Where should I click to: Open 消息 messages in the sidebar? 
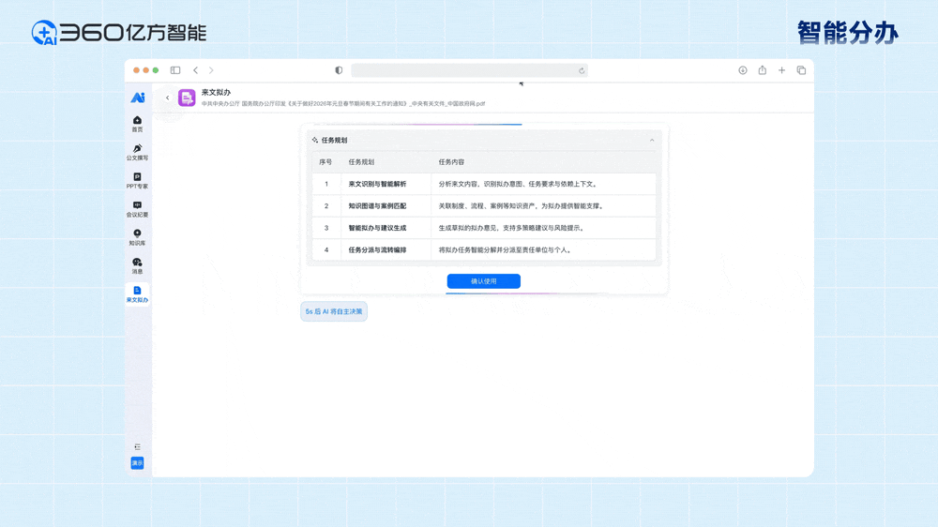[137, 265]
